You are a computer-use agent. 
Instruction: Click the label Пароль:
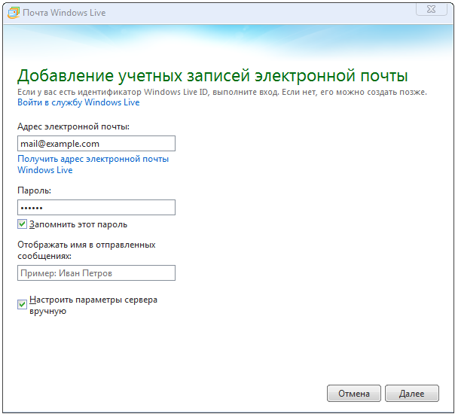pyautogui.click(x=34, y=190)
